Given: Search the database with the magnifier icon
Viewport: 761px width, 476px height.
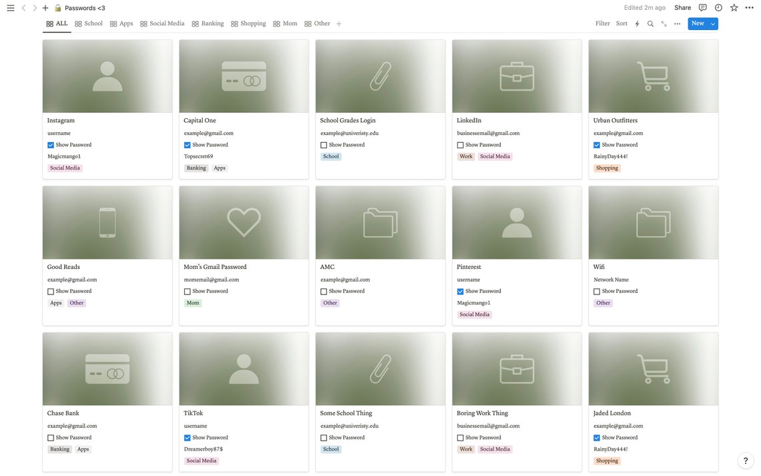Looking at the screenshot, I should click(x=651, y=23).
